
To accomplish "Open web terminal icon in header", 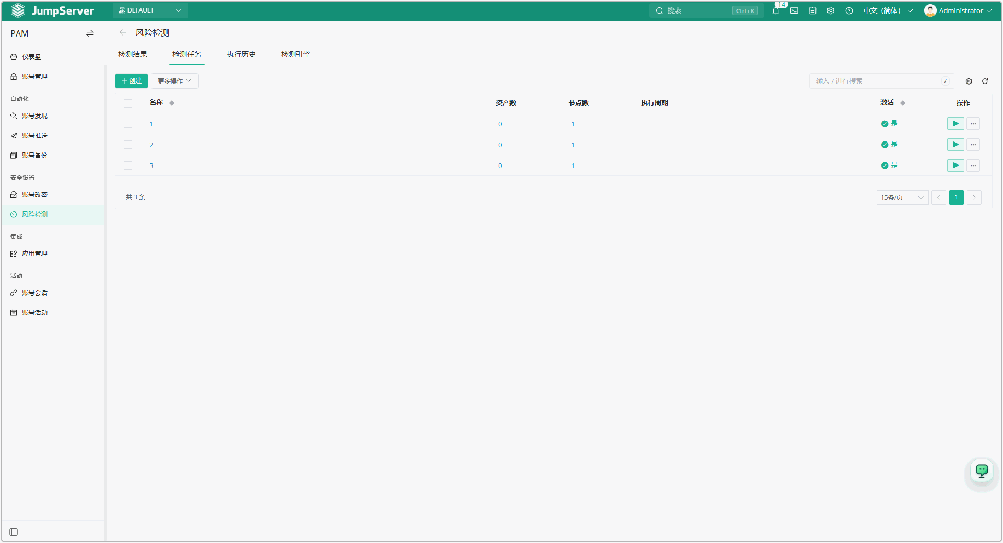I will click(x=794, y=10).
